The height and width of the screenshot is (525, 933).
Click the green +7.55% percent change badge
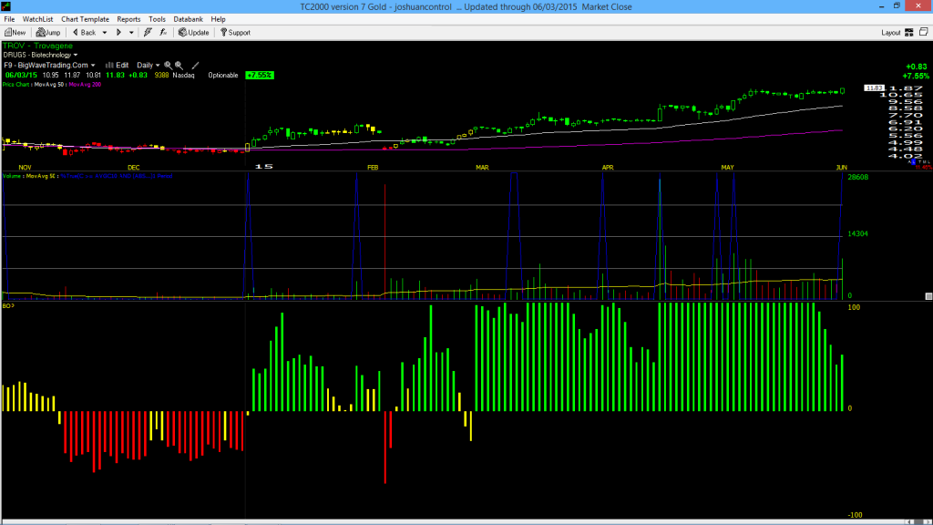pyautogui.click(x=260, y=76)
